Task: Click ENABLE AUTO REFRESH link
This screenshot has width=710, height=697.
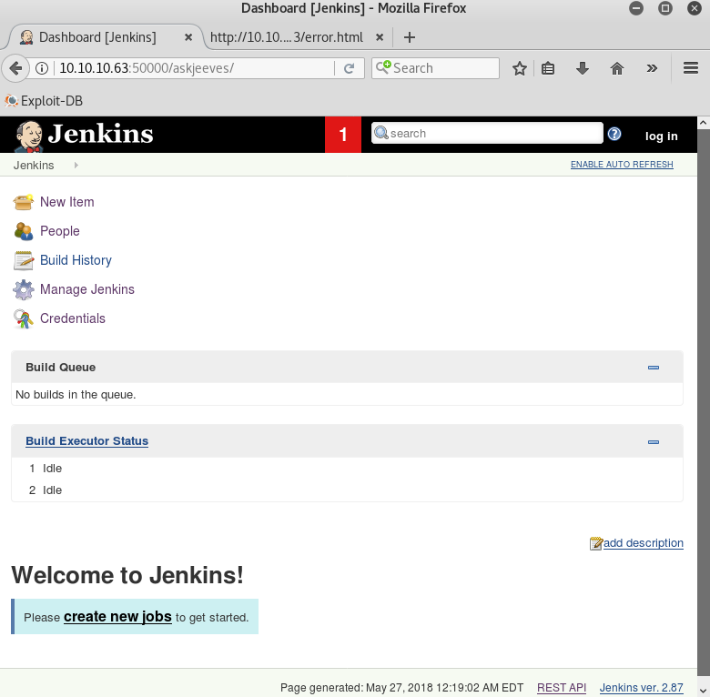Action: [x=622, y=165]
